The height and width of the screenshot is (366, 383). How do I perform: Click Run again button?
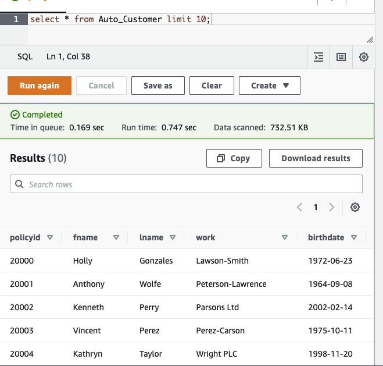[40, 86]
